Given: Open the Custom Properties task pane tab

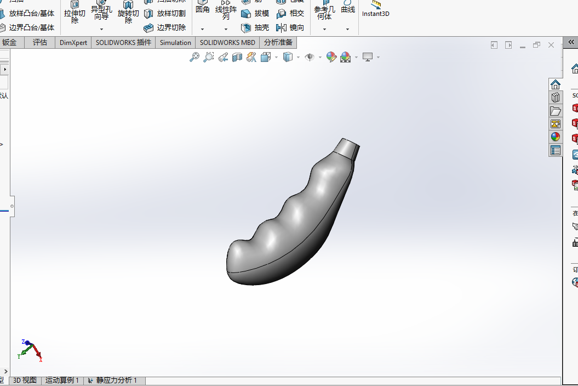Looking at the screenshot, I should pos(556,150).
